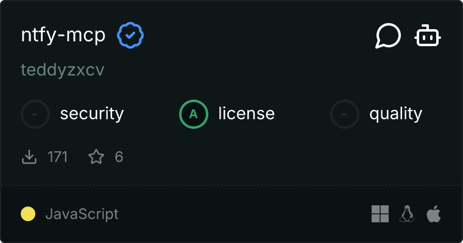Viewport: 463px width, 243px height.
Task: Click the 171 downloads number
Action: 58,157
